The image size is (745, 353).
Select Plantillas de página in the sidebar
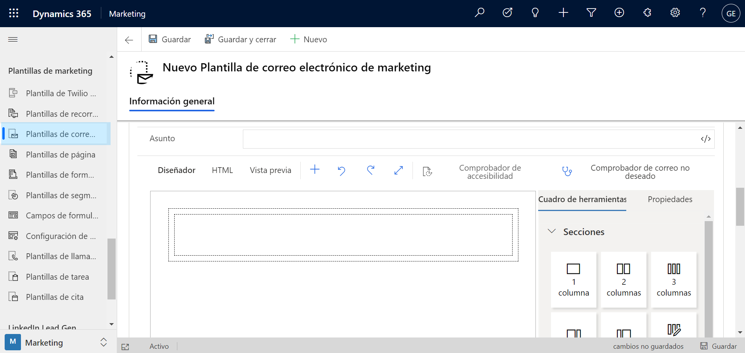pos(60,154)
